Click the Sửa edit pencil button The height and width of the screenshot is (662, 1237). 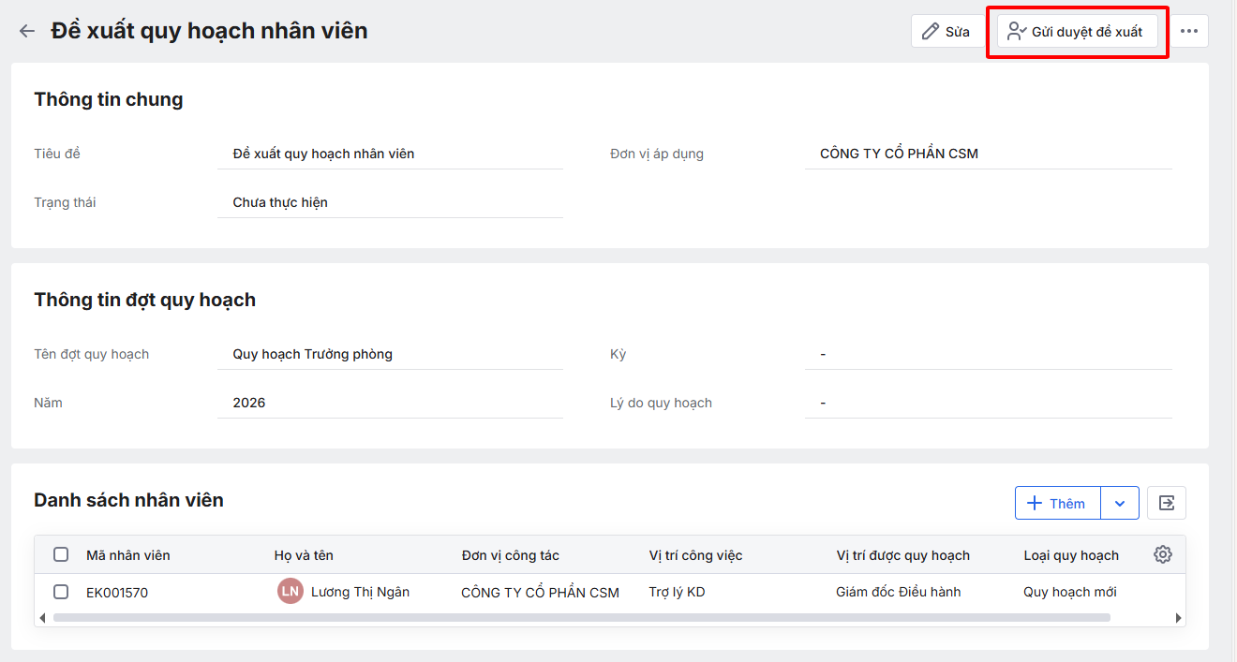coord(946,32)
